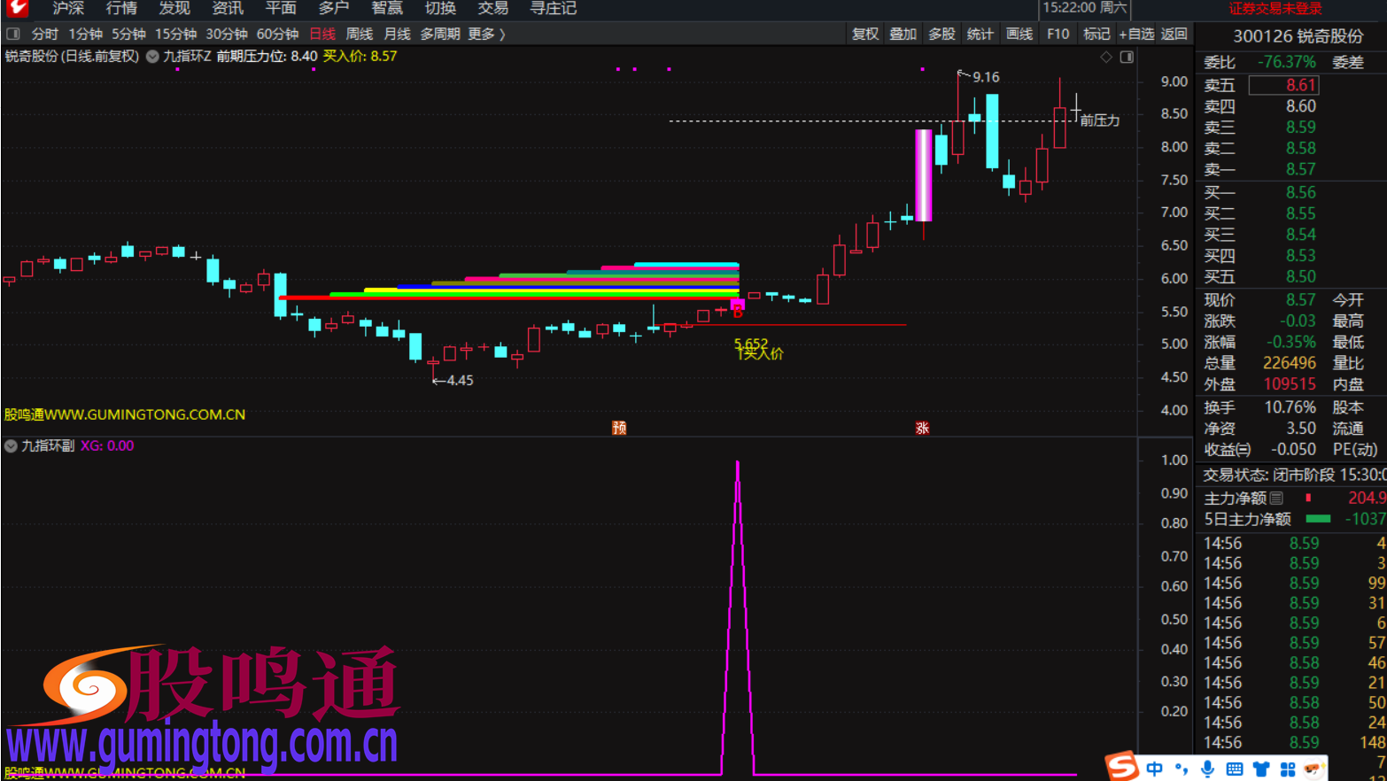Viewport: 1387px width, 781px height.
Task: Click the diamond icon at chart top-right
Action: [1106, 58]
